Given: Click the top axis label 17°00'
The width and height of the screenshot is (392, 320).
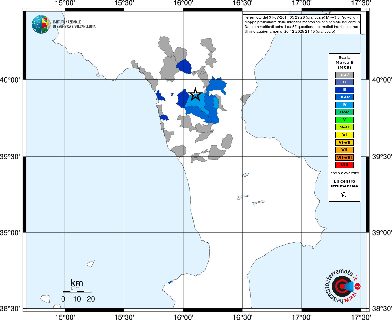Looking at the screenshot, I should (302, 3).
